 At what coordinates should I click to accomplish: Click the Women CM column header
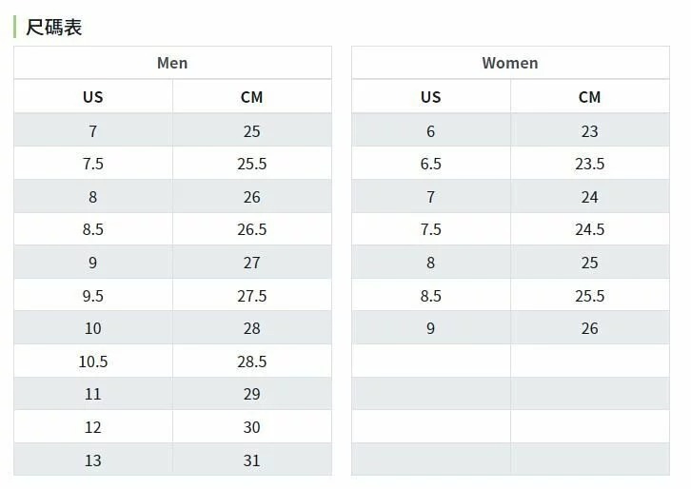[x=589, y=97]
